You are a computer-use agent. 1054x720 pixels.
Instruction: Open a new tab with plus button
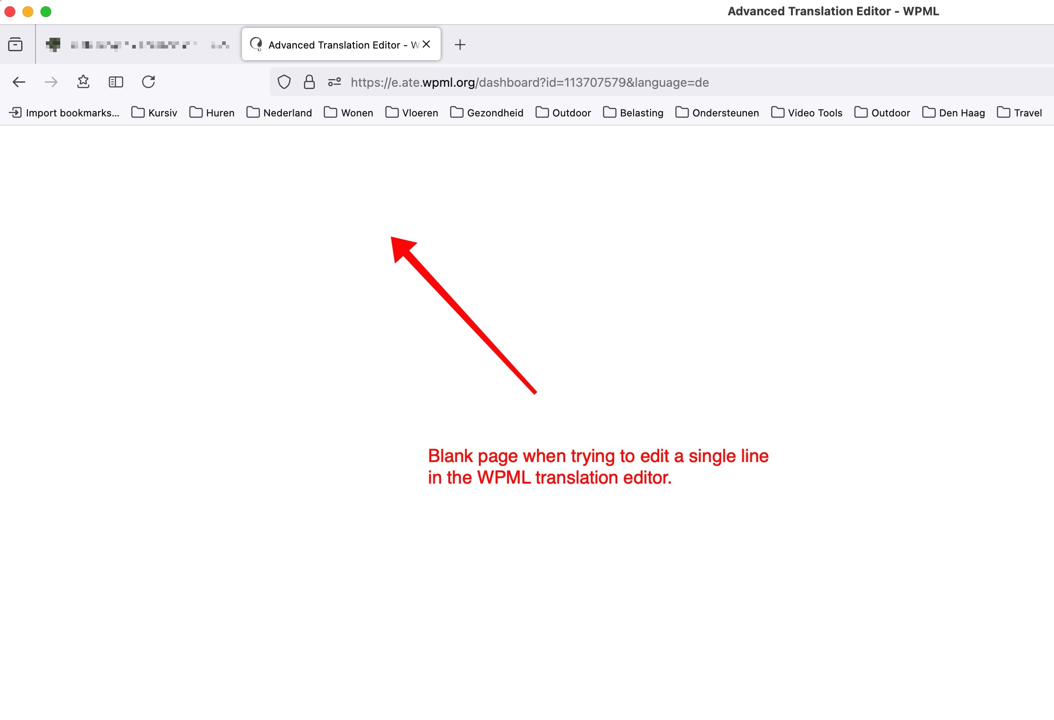tap(460, 44)
